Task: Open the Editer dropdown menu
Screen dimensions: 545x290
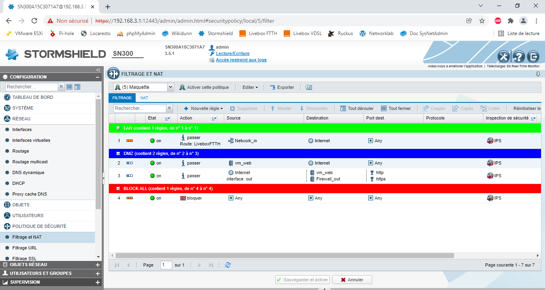Action: (250, 87)
